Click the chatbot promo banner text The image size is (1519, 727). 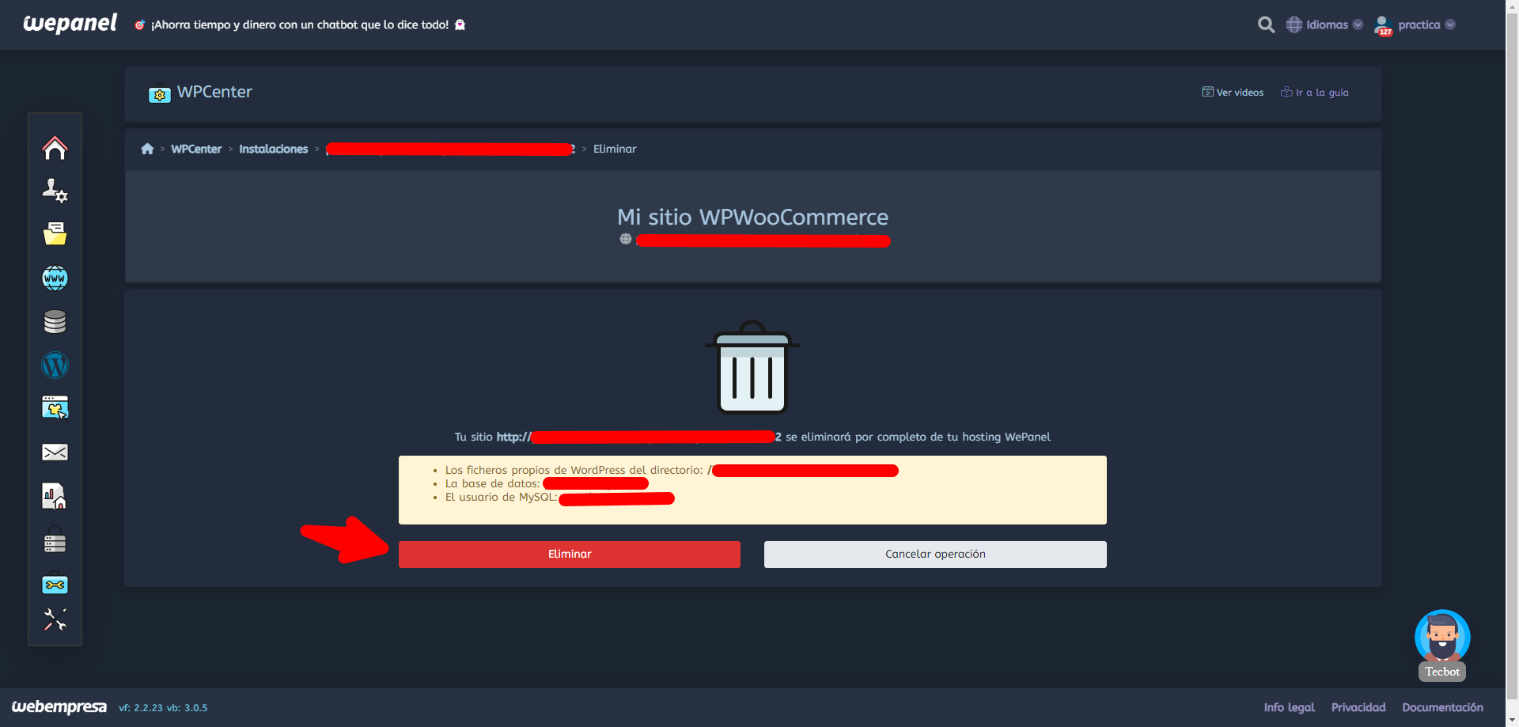pos(300,25)
